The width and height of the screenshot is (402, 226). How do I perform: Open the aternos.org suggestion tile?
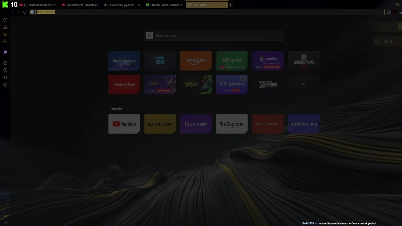tap(304, 124)
